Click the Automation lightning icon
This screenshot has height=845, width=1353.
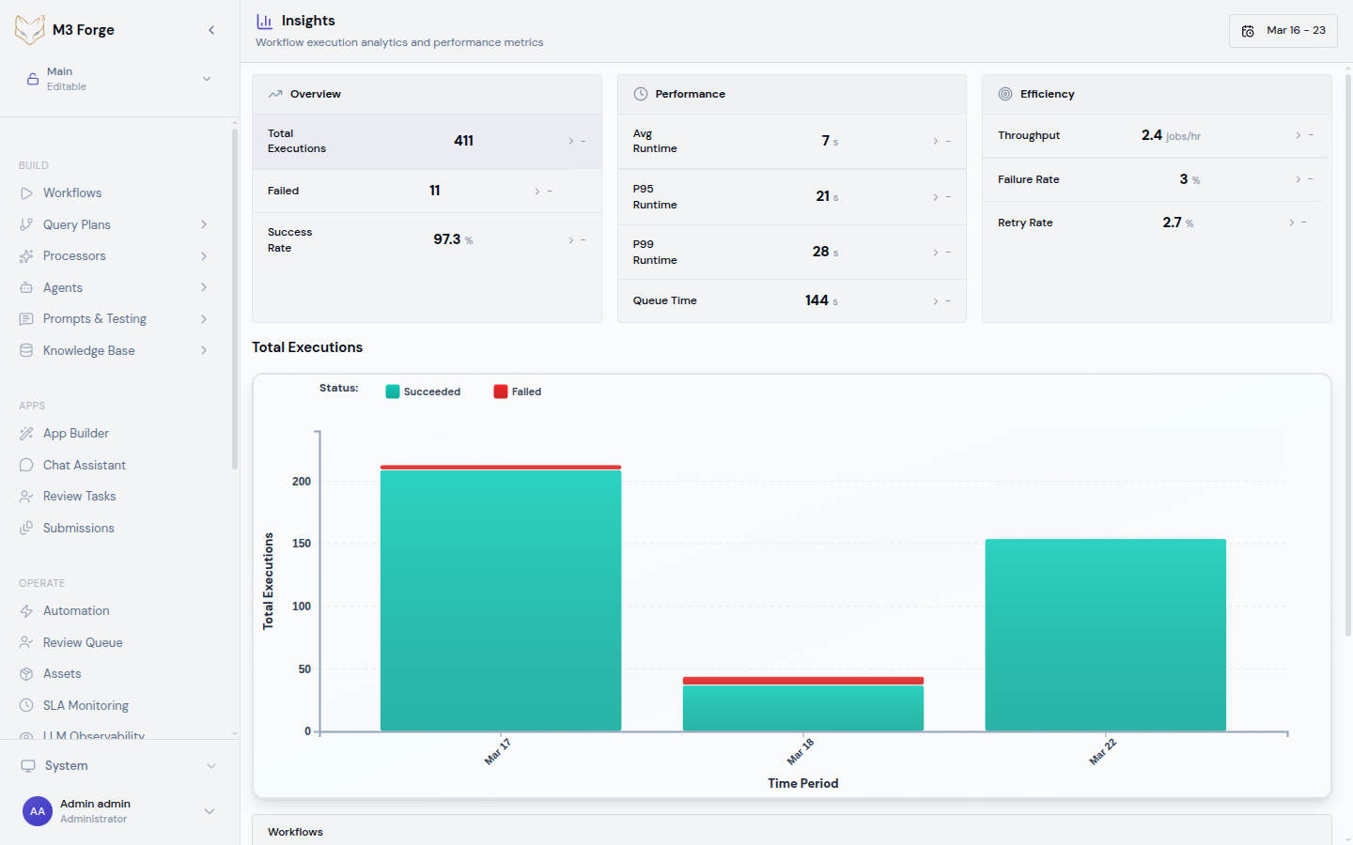tap(26, 611)
